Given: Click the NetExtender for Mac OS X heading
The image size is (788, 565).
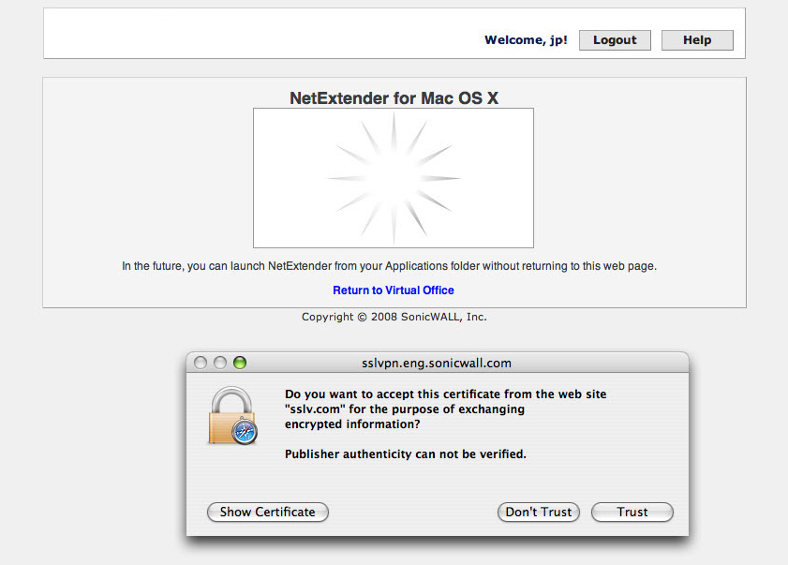Looking at the screenshot, I should click(394, 98).
